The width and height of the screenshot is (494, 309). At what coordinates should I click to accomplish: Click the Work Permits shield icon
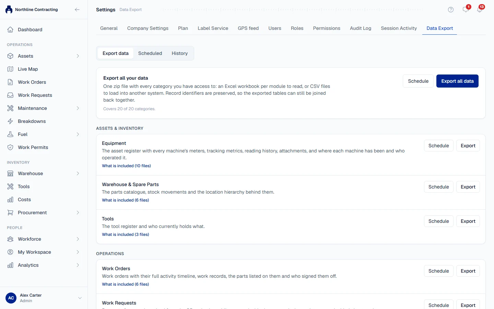[10, 147]
